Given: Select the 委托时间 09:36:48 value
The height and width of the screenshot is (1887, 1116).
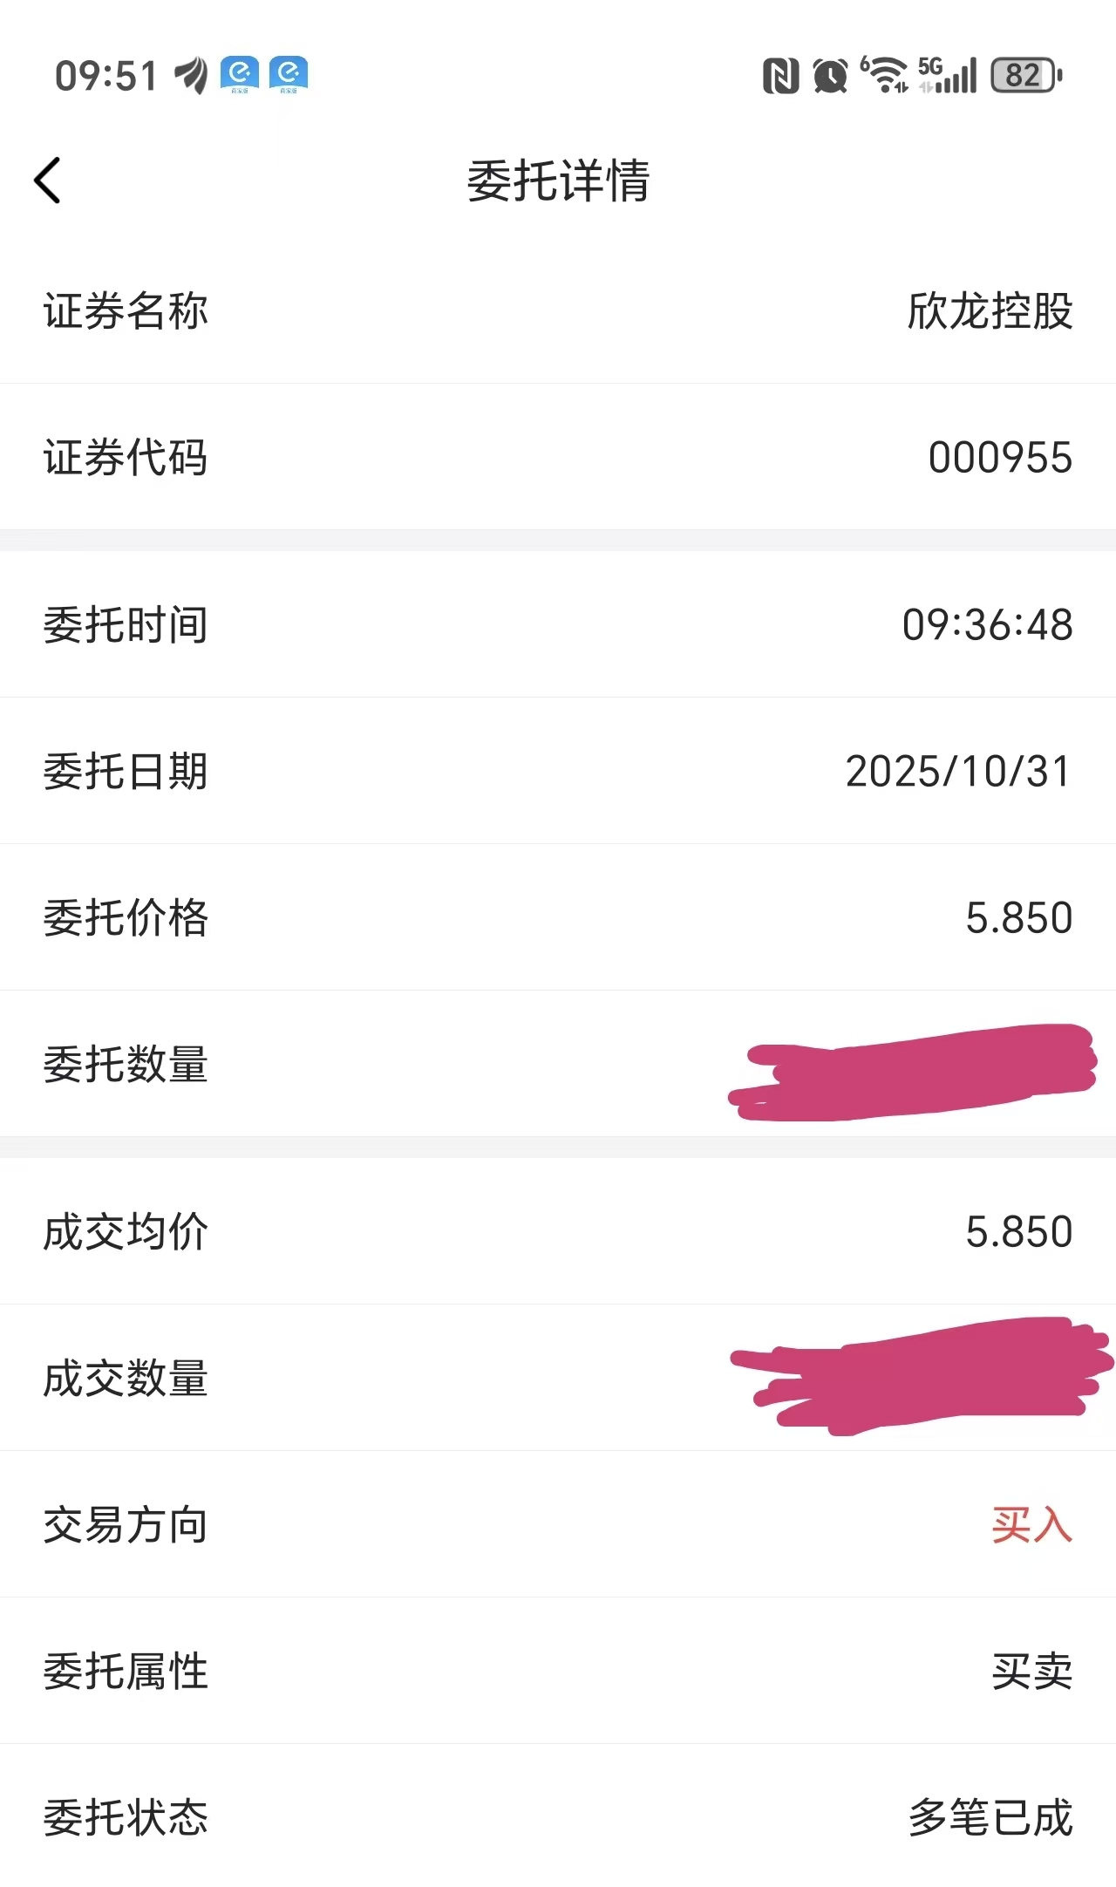Looking at the screenshot, I should (987, 624).
